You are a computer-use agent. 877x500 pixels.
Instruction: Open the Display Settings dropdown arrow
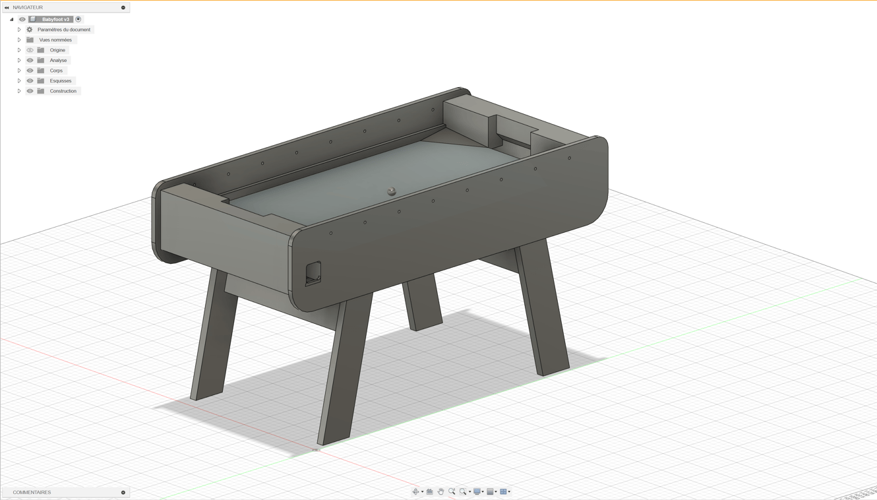pos(483,491)
